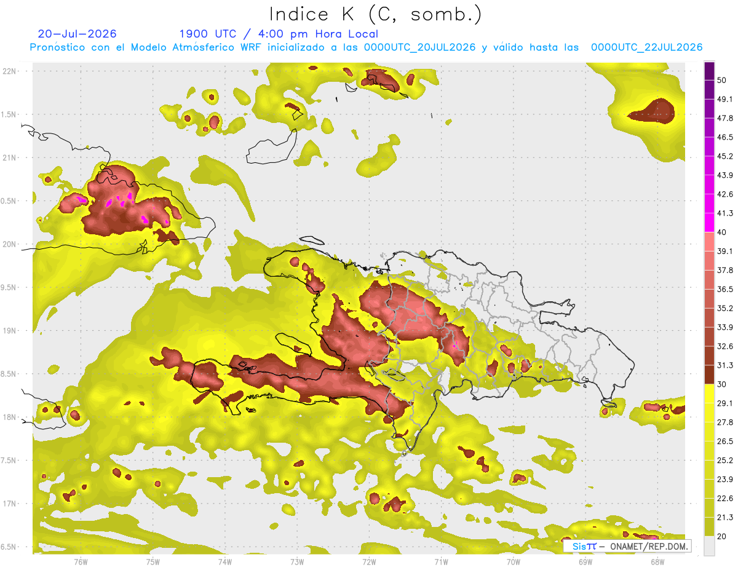The image size is (738, 570).
Task: Click the latitude label '21N'
Action: tap(10, 157)
